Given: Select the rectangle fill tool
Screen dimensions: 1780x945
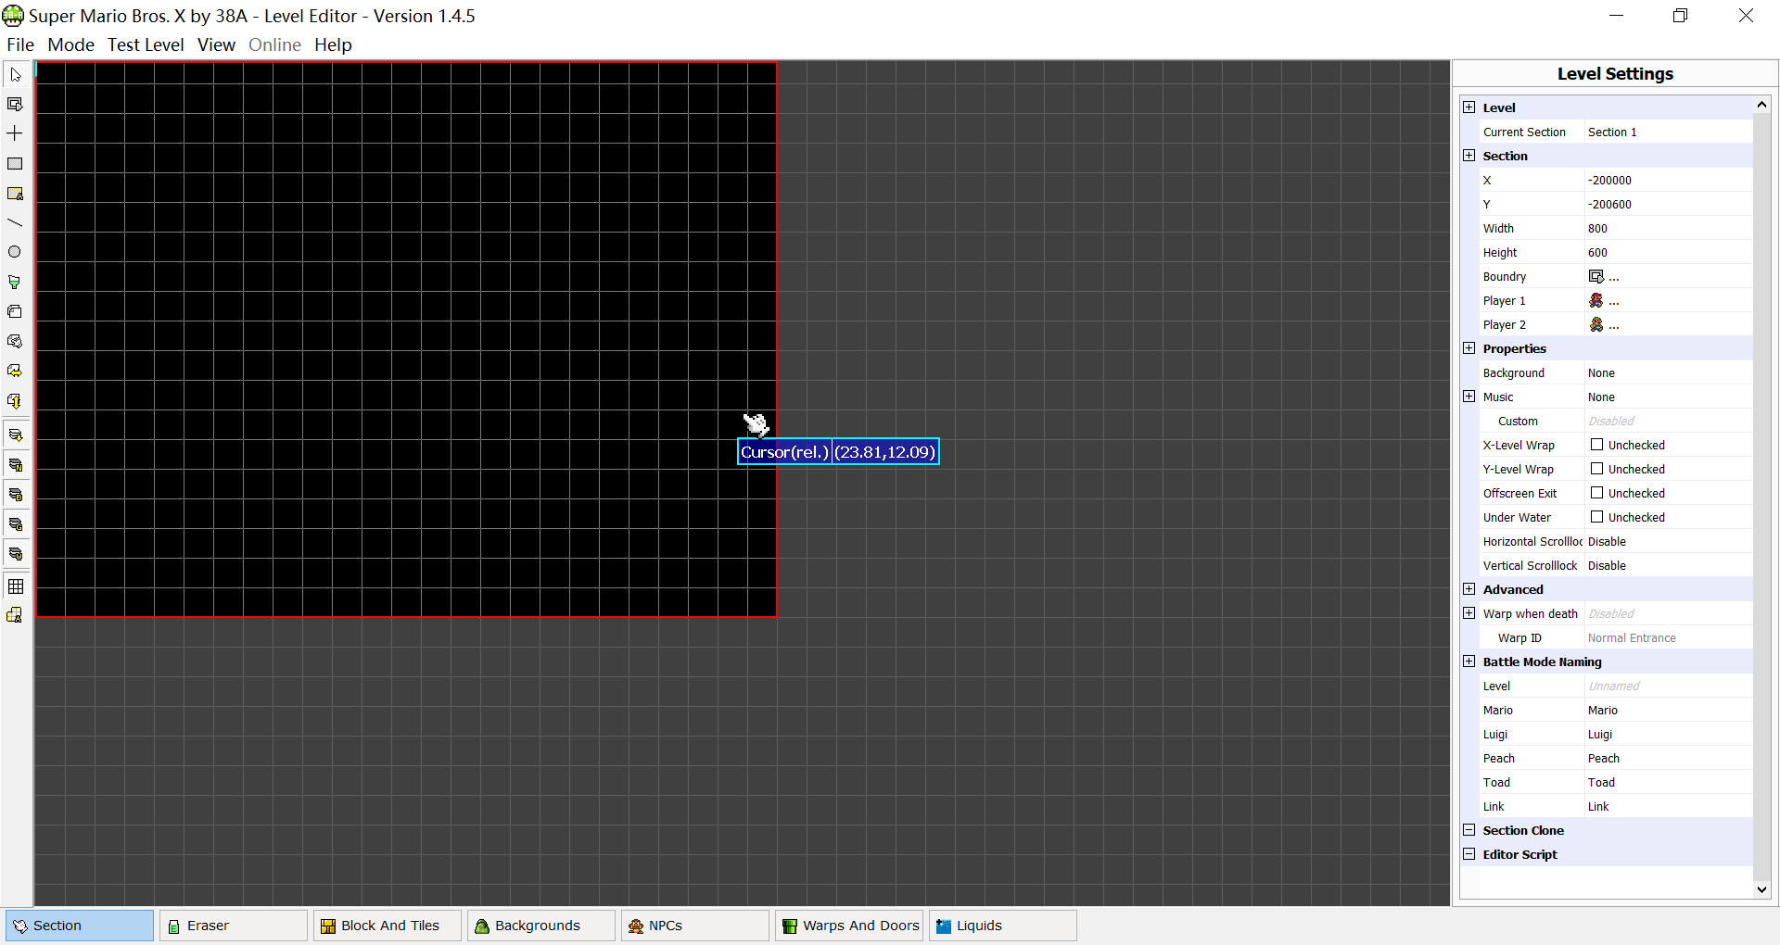Looking at the screenshot, I should [16, 164].
